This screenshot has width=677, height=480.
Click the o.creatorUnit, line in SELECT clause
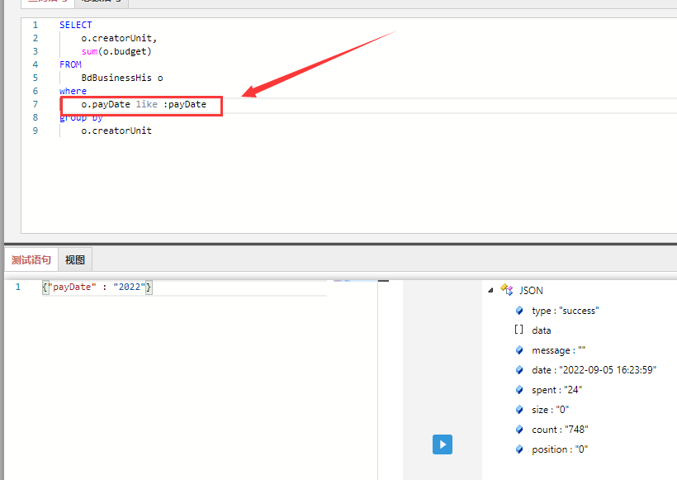pyautogui.click(x=119, y=39)
